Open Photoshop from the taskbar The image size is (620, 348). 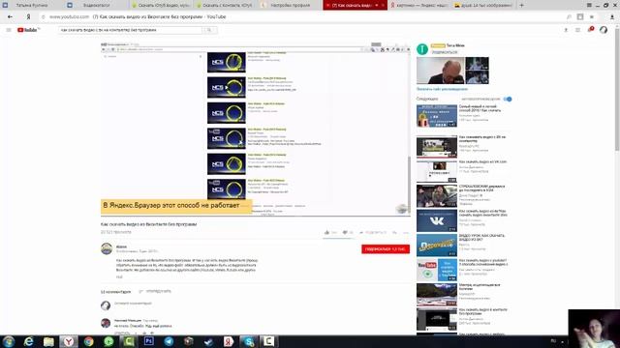tap(148, 341)
